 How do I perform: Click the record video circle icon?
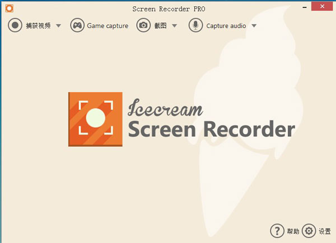click(x=15, y=25)
